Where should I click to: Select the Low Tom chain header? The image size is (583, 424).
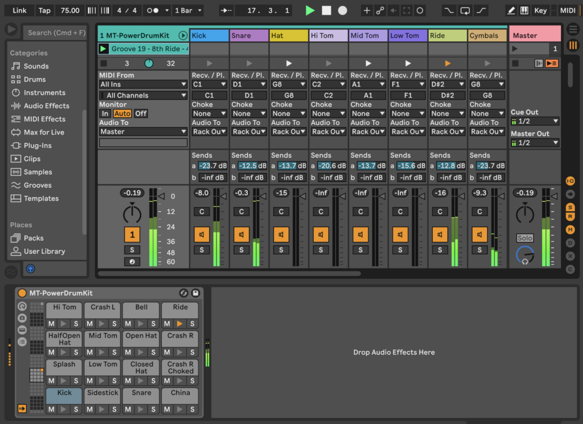[408, 35]
